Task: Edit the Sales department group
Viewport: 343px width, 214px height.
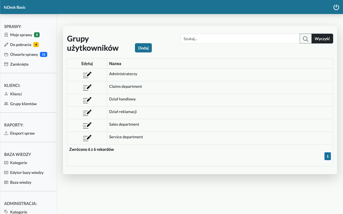Action: pyautogui.click(x=87, y=125)
